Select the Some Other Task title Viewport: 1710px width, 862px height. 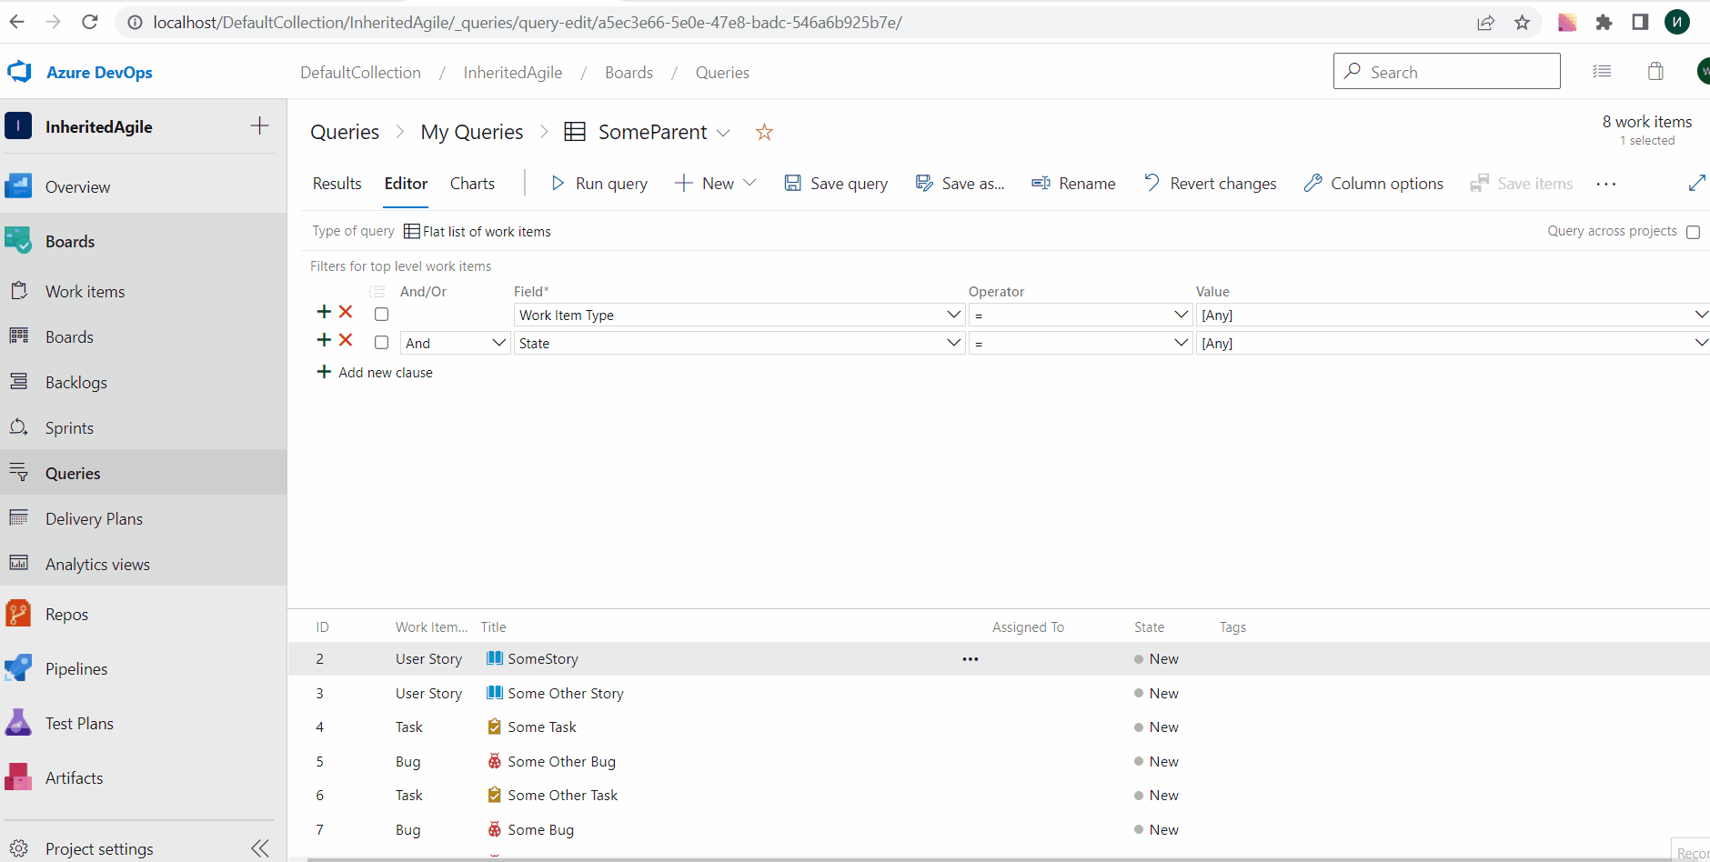pos(563,796)
